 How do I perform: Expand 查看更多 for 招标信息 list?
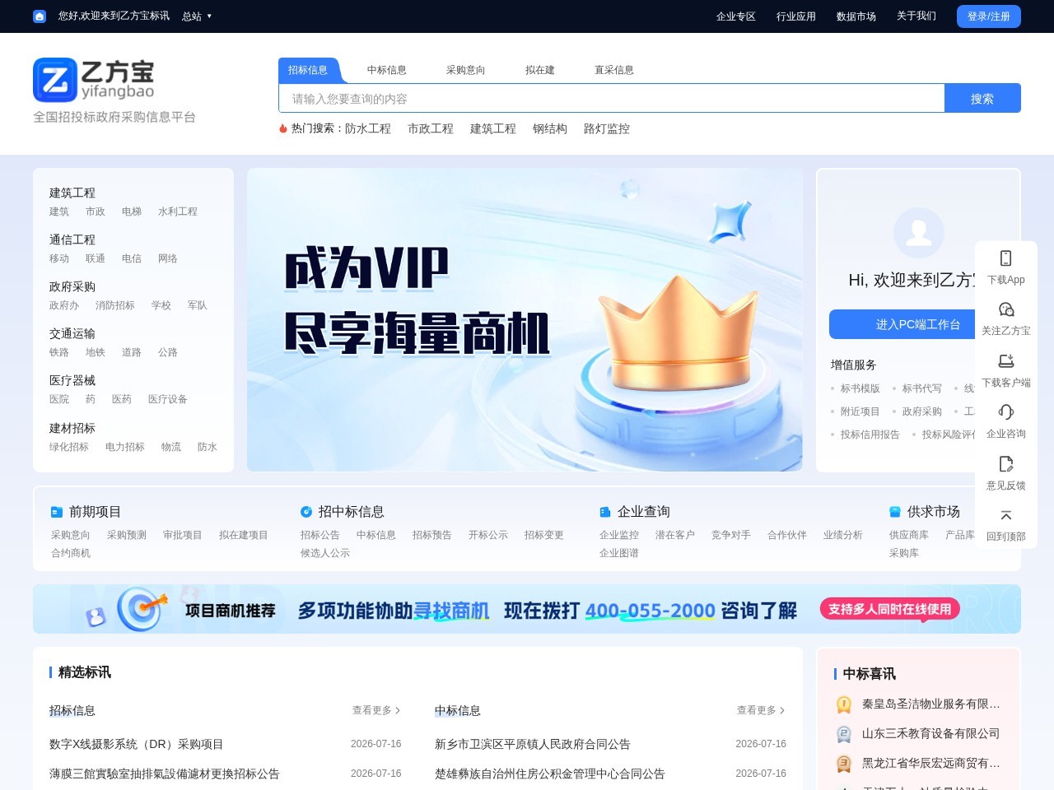pyautogui.click(x=376, y=710)
